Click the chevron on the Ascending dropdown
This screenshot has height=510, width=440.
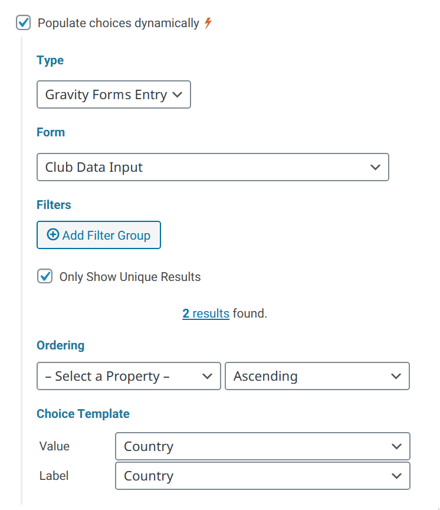pos(396,377)
